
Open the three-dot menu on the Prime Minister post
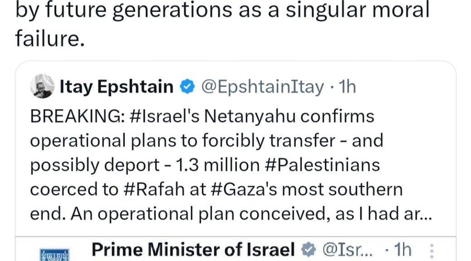pos(432,251)
